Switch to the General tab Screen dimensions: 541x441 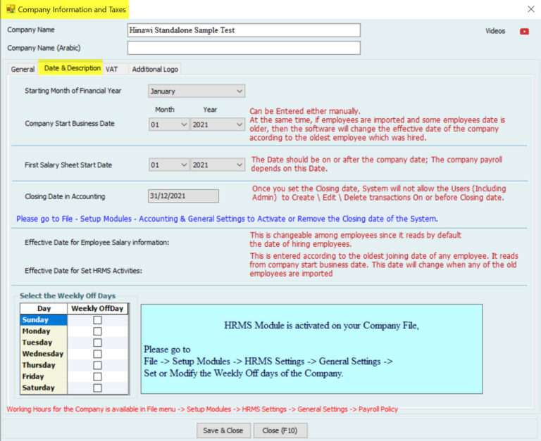pyautogui.click(x=23, y=69)
